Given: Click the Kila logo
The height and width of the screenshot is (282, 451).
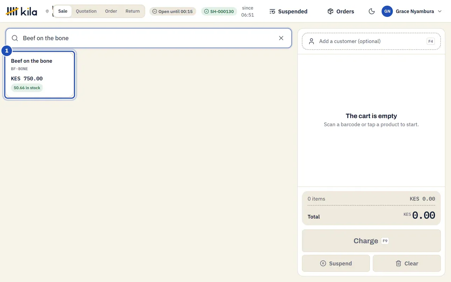Looking at the screenshot, I should 21,11.
